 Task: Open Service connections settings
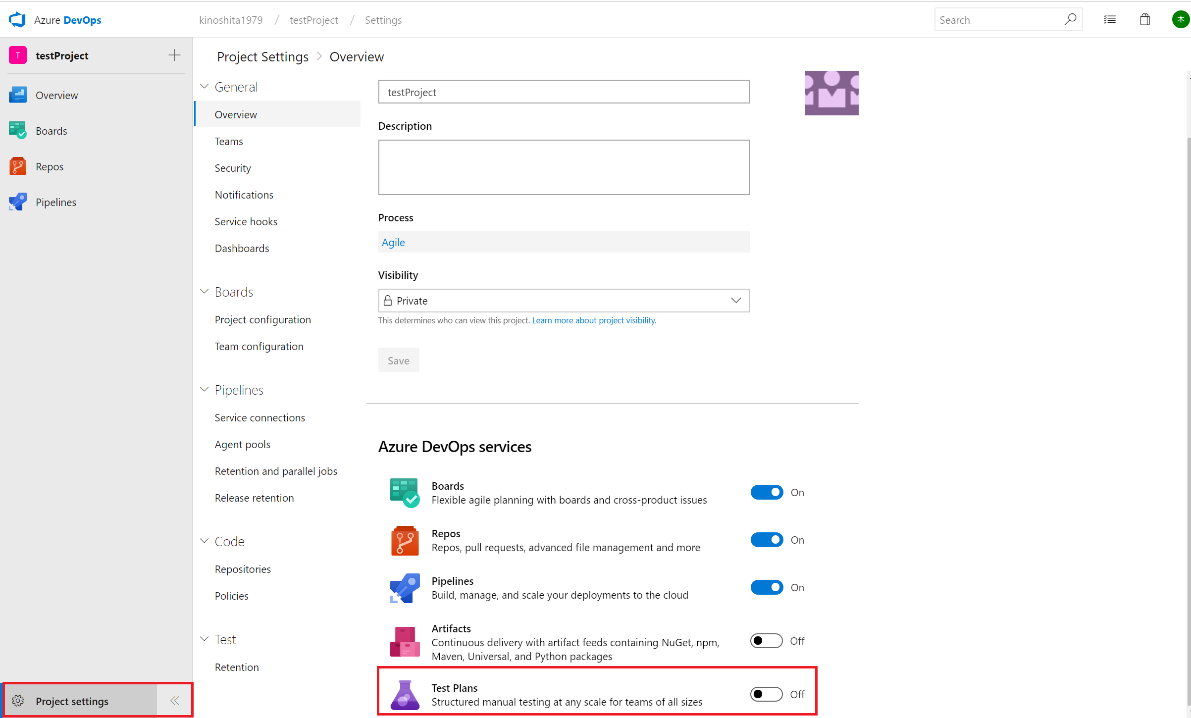[x=259, y=417]
